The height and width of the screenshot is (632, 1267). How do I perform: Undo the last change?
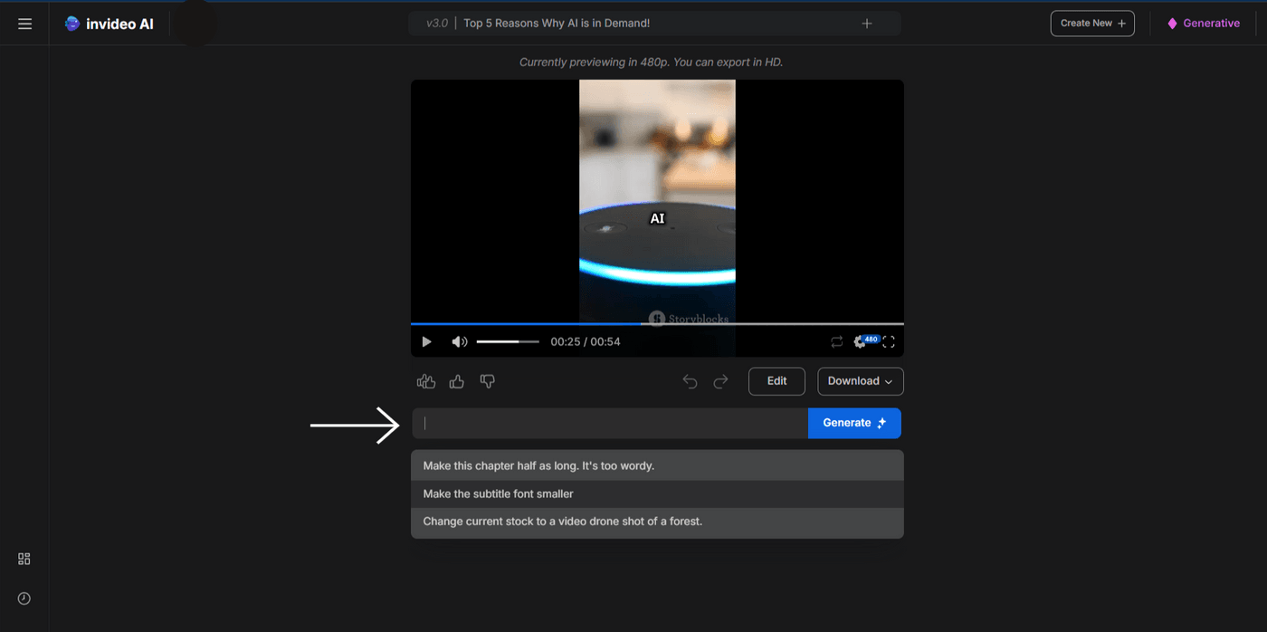[x=690, y=381]
